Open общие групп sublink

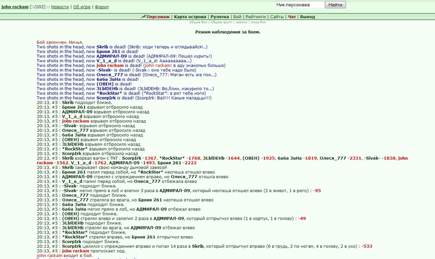[221, 22]
